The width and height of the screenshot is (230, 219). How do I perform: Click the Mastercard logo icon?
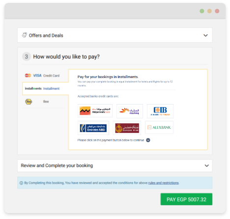click(28, 76)
